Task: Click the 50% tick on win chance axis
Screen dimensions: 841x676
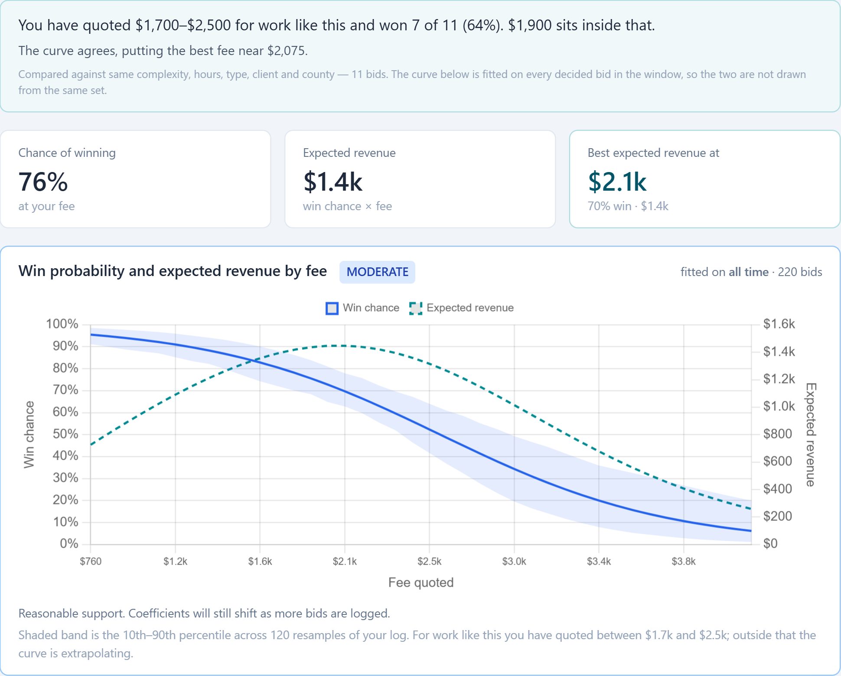Action: tap(65, 434)
